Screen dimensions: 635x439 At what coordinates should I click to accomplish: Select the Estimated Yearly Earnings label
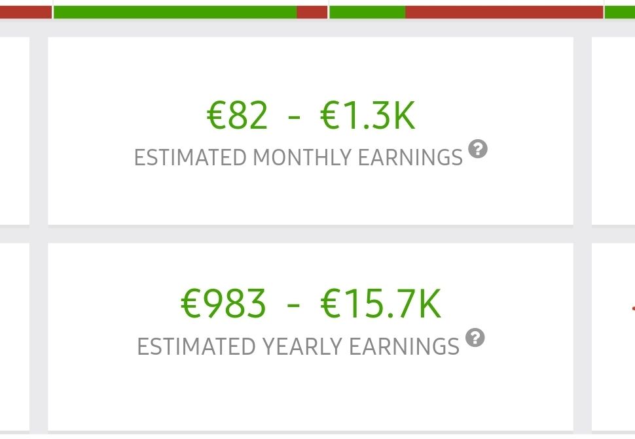point(298,346)
